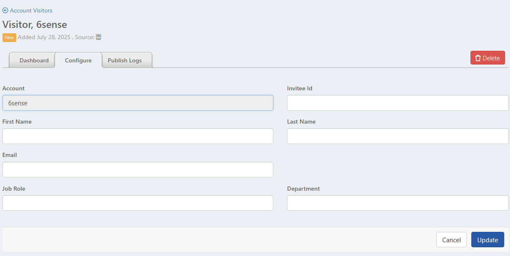
Task: Click the 'Visitor, 6sense' page heading
Action: pos(35,24)
